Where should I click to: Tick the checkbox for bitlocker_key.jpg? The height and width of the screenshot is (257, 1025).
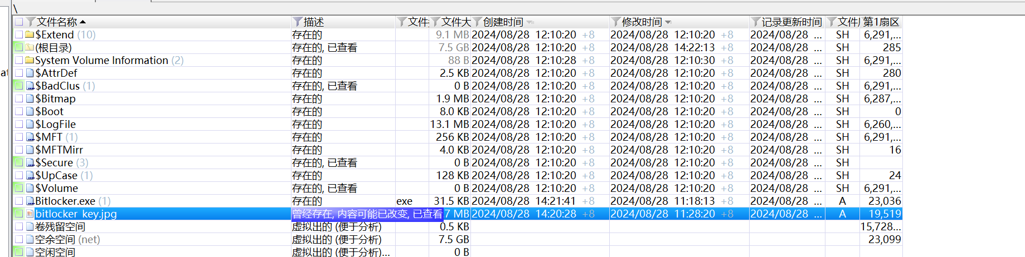[19, 214]
